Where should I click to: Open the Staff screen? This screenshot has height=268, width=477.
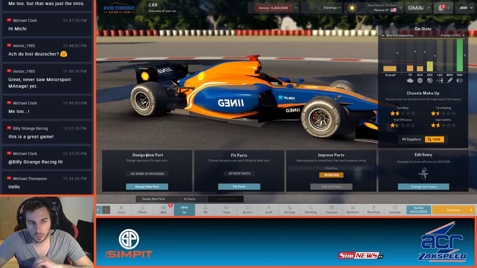point(269,210)
